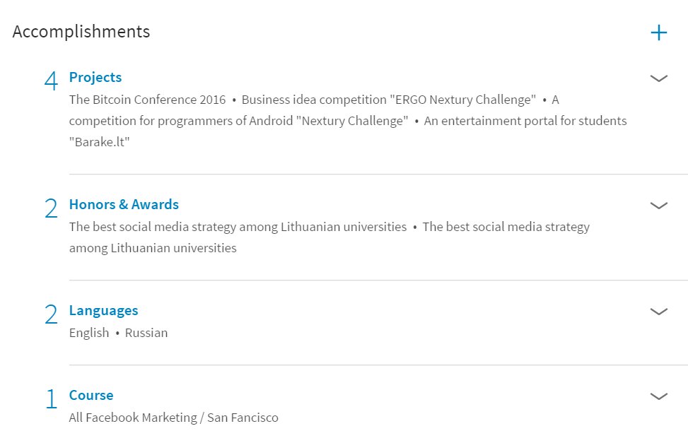Screen dimensions: 688x443
Task: Click the Russian language entry
Action: (x=146, y=333)
